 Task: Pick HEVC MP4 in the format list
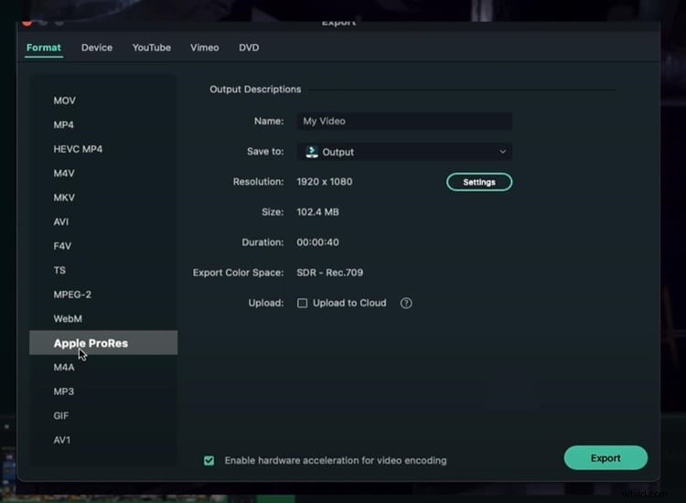pyautogui.click(x=78, y=149)
